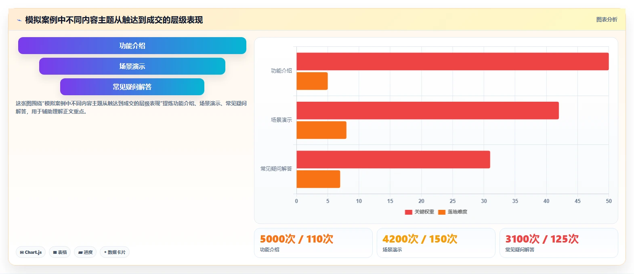Click the 表格 tag pill
634x274 pixels.
60,252
